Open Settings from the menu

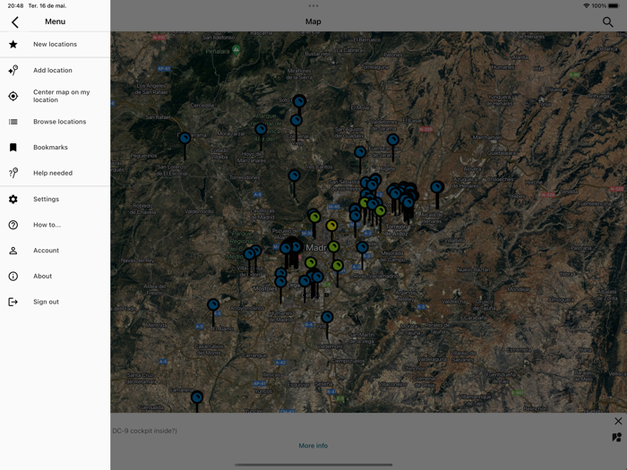pyautogui.click(x=55, y=199)
